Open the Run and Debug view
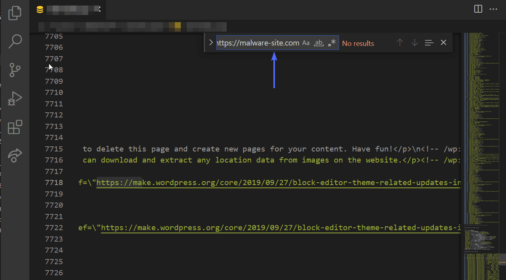The height and width of the screenshot is (280, 506). pos(15,98)
